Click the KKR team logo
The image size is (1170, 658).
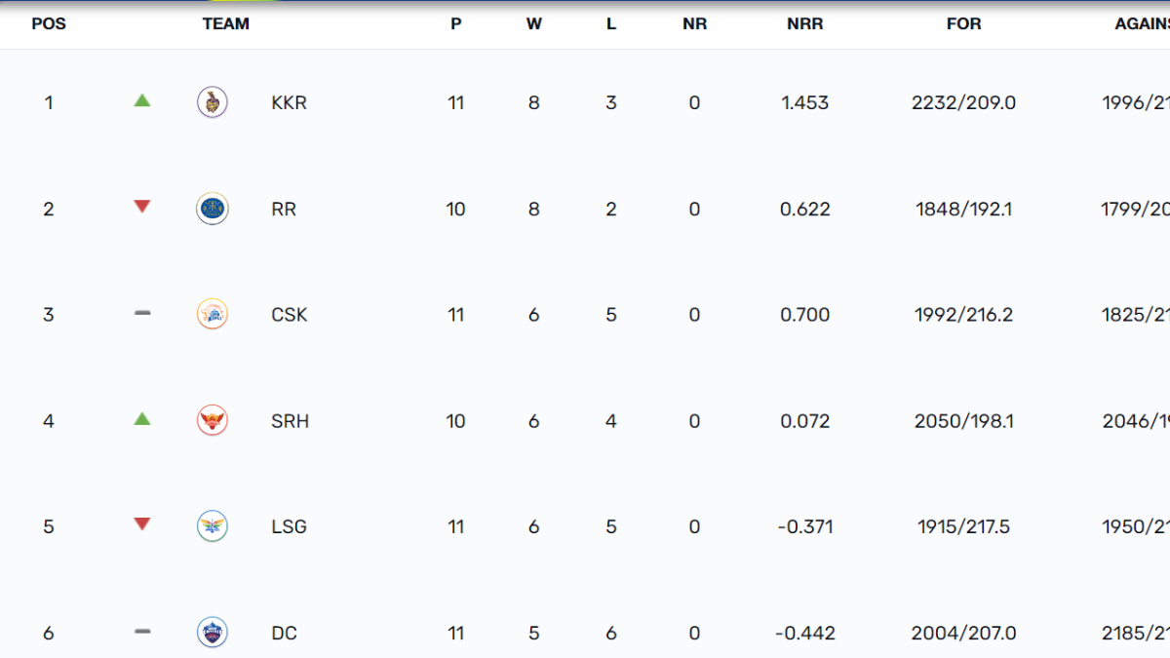pyautogui.click(x=213, y=102)
